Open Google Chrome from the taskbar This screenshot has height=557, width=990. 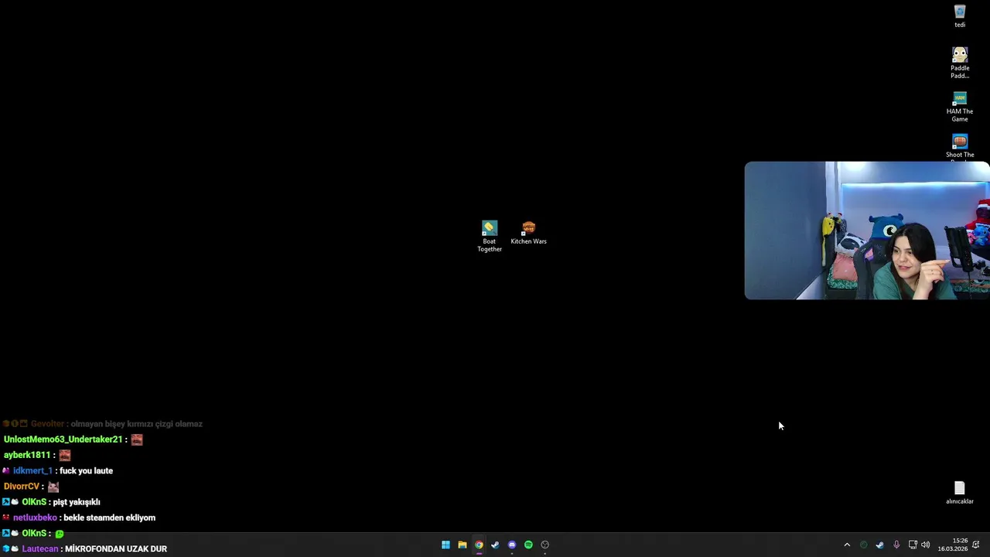pyautogui.click(x=479, y=545)
